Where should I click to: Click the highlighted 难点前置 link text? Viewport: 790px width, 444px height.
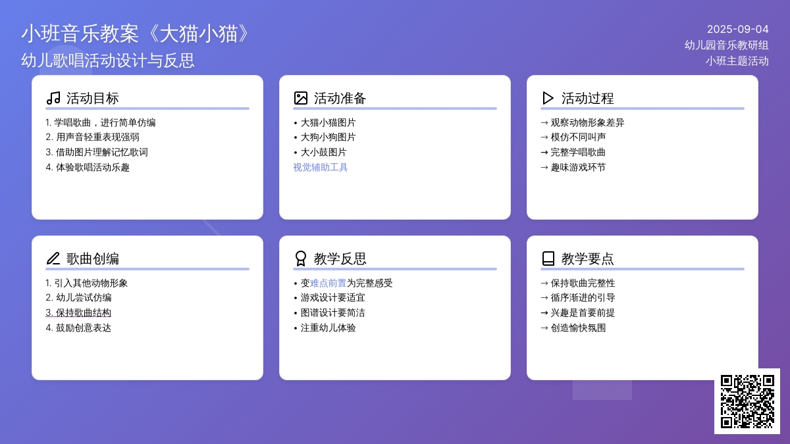[329, 283]
